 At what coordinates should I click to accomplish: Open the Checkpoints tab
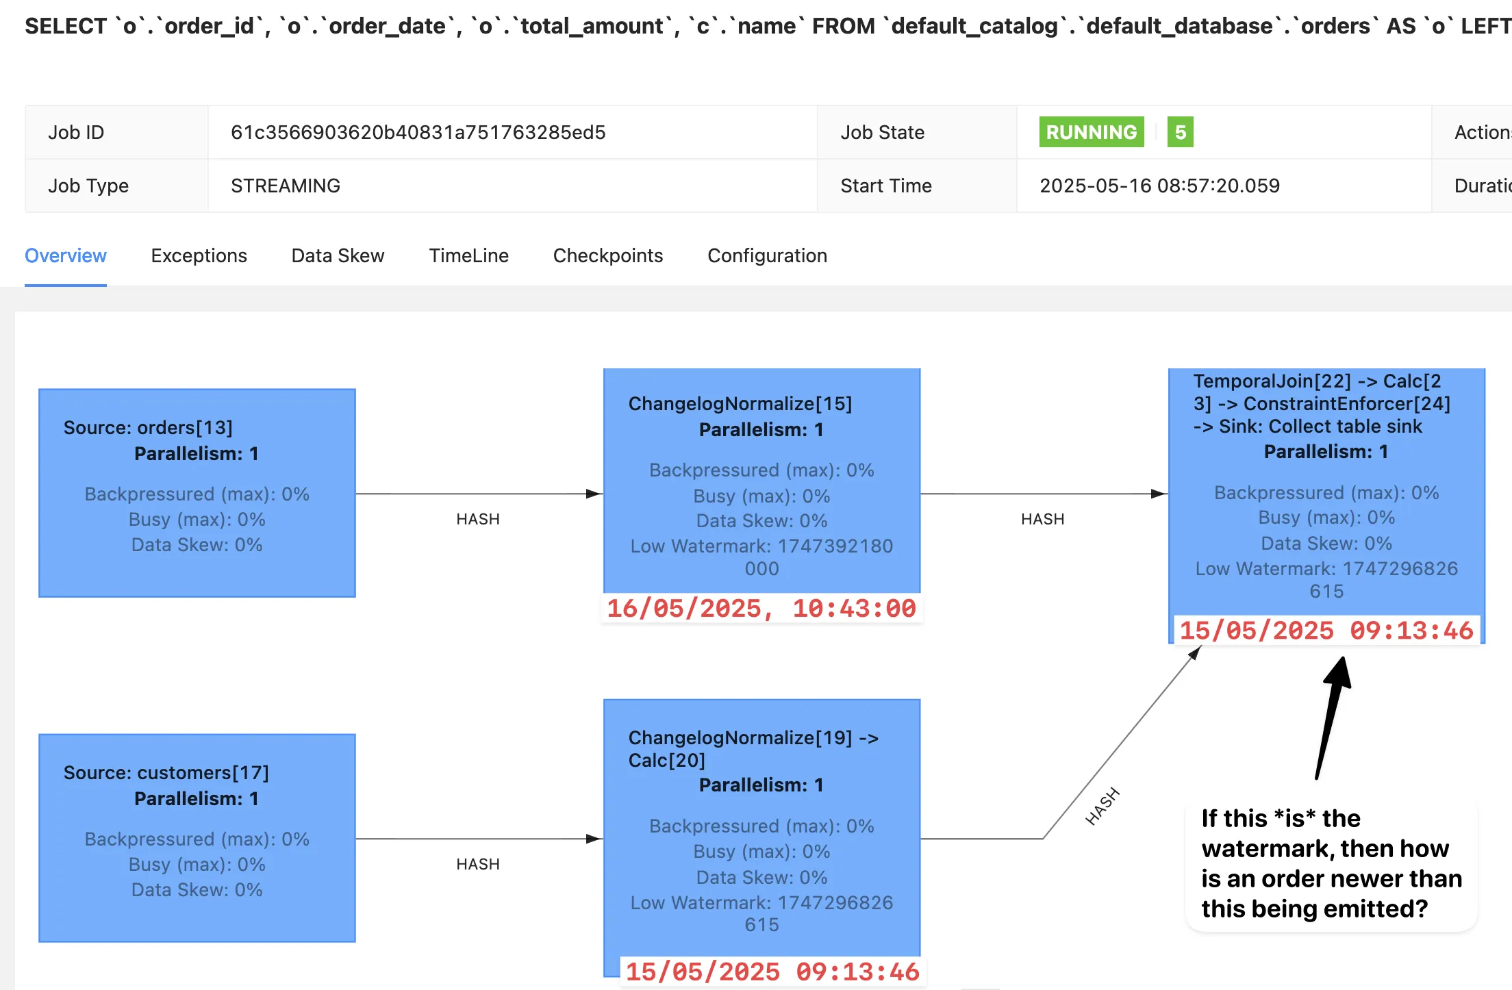click(607, 255)
